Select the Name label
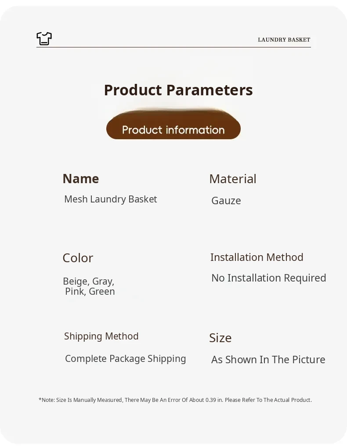The height and width of the screenshot is (448, 347). (x=80, y=179)
